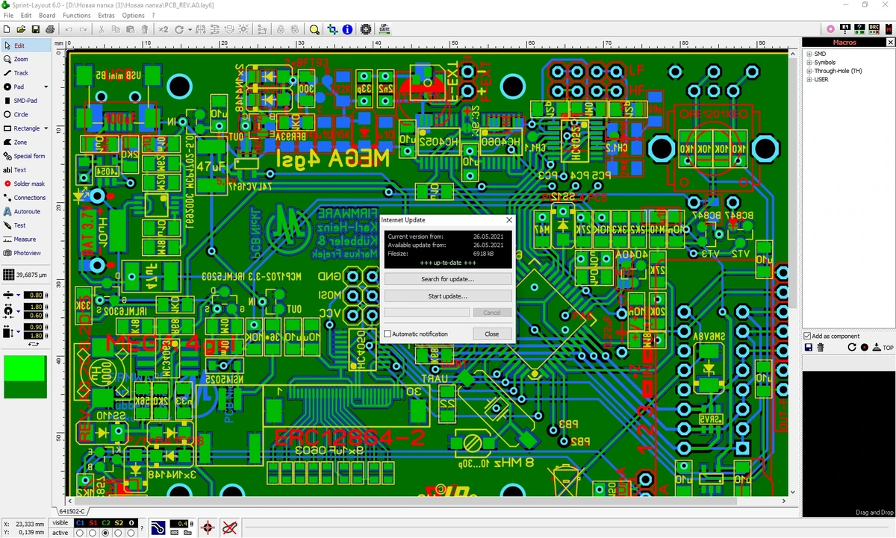The width and height of the screenshot is (896, 538).
Task: Toggle visibility of layer C1
Action: pos(80,523)
